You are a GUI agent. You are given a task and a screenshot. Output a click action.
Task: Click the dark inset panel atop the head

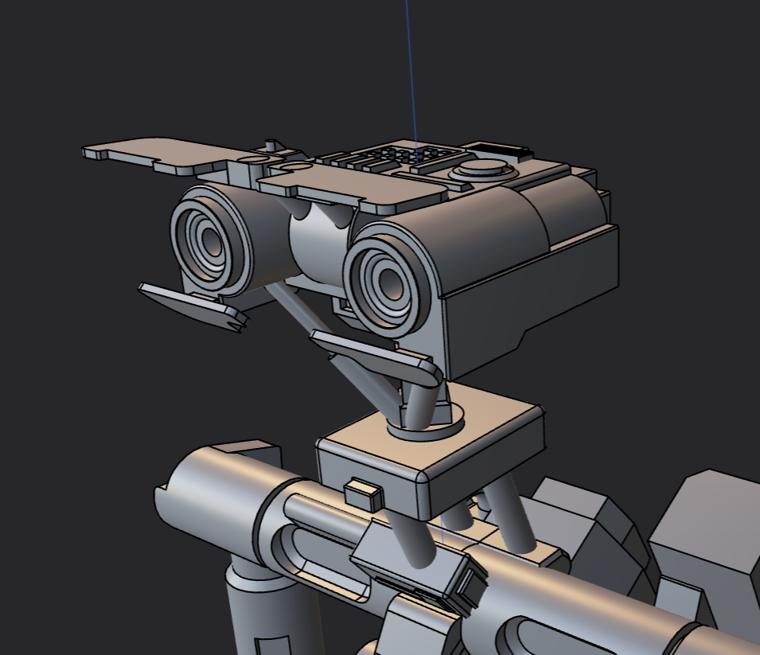click(500, 151)
